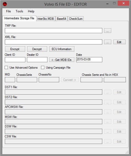Click second Chassis No HEX field
131x156 pixels.
115,80
